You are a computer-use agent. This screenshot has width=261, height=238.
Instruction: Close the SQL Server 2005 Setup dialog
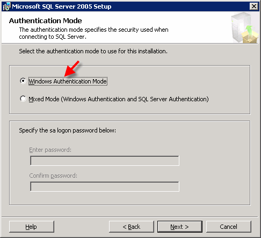(254, 6)
